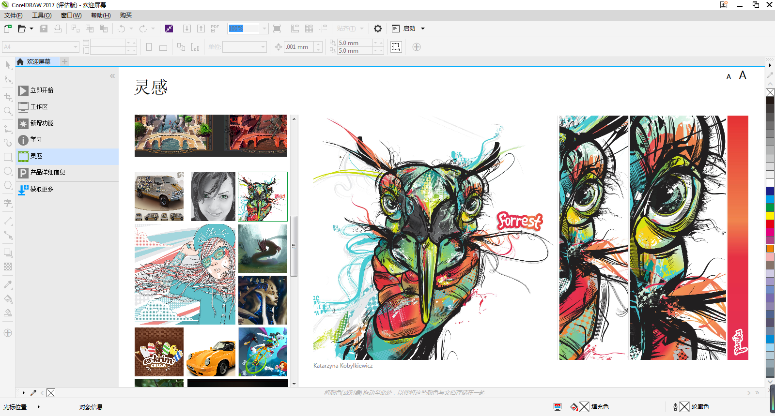Select the Polygon tool in toolbox

click(8, 185)
